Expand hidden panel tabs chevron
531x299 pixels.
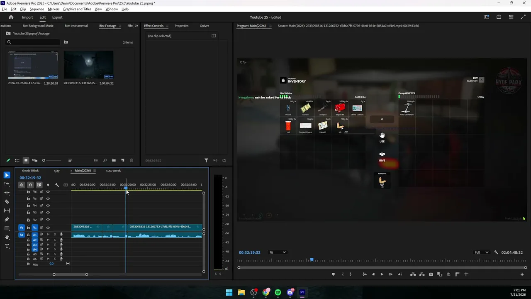coord(136,26)
